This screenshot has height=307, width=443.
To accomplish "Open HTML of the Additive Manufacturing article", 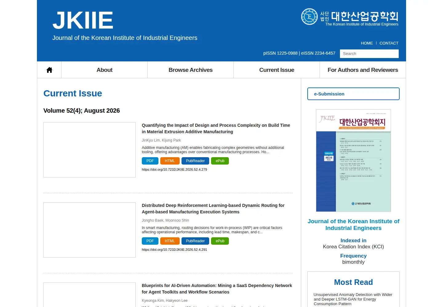I will pyautogui.click(x=170, y=161).
